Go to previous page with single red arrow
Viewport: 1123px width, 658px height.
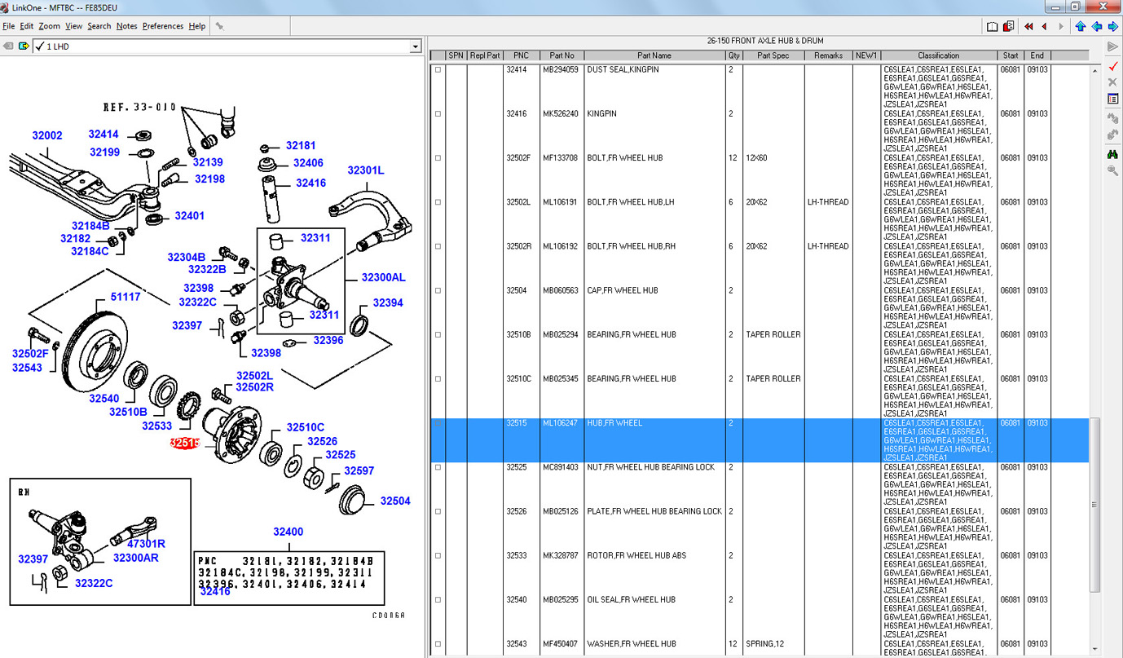point(1044,26)
